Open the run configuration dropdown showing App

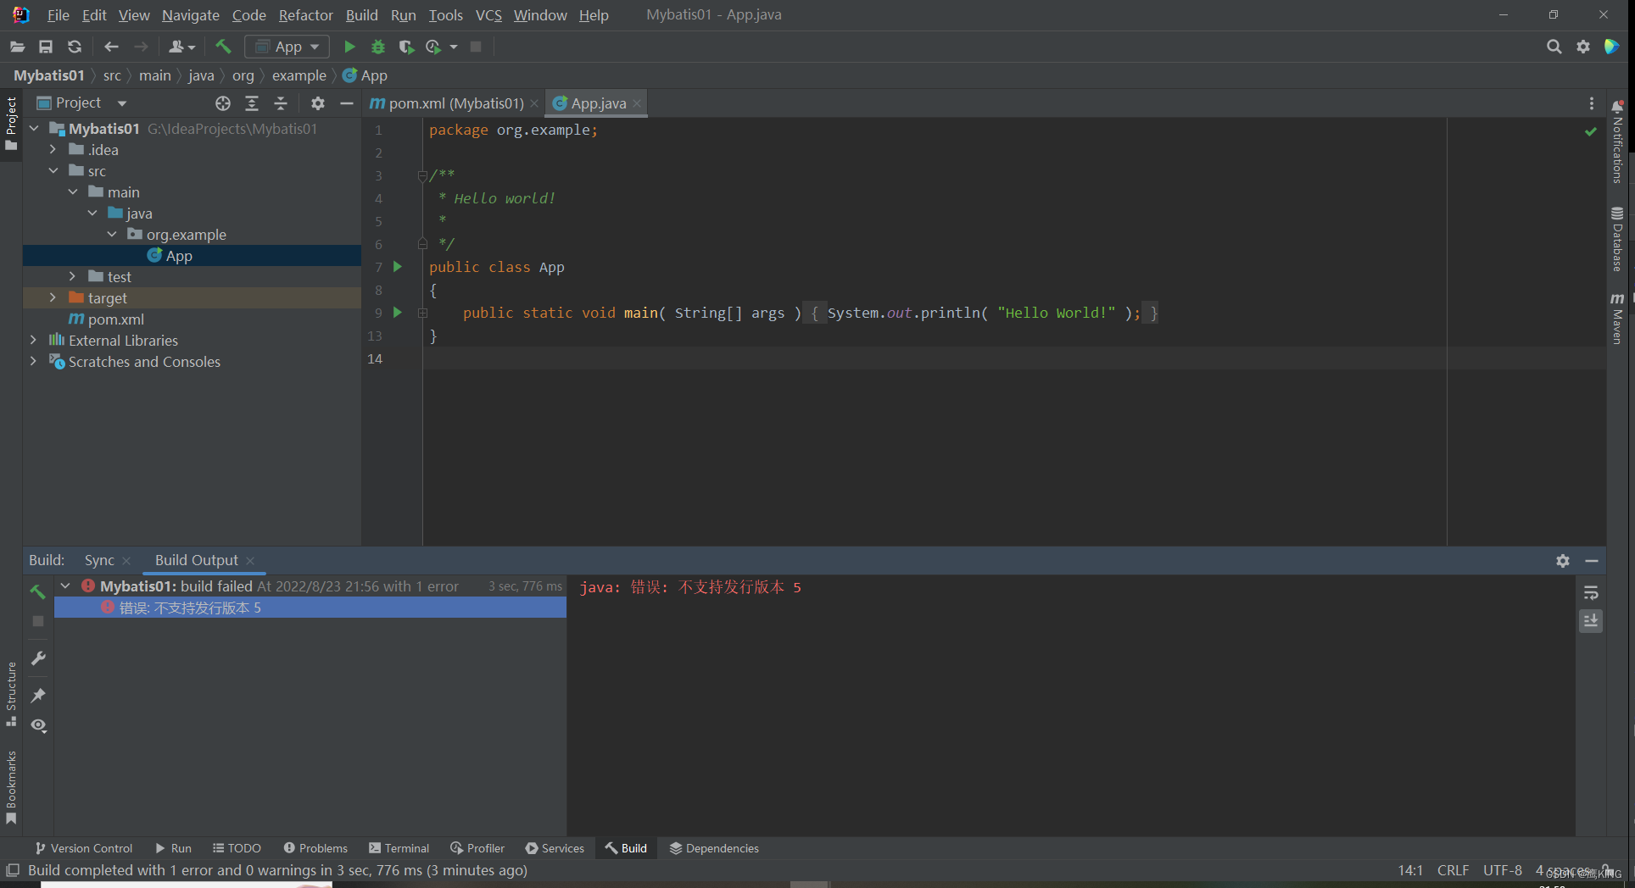point(287,47)
